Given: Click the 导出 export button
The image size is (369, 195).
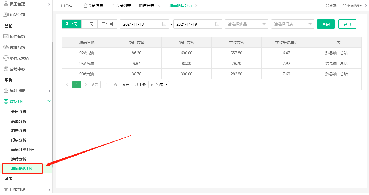Looking at the screenshot, I should (x=347, y=24).
